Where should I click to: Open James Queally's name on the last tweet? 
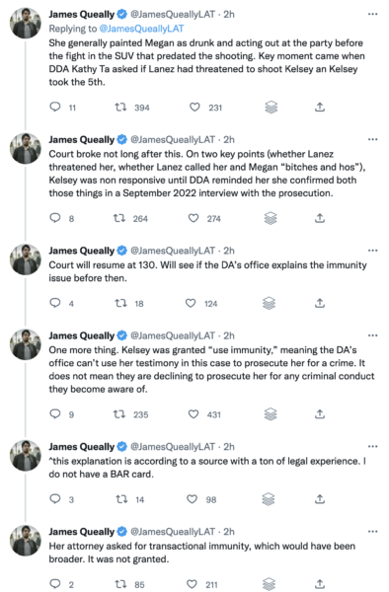[x=81, y=532]
